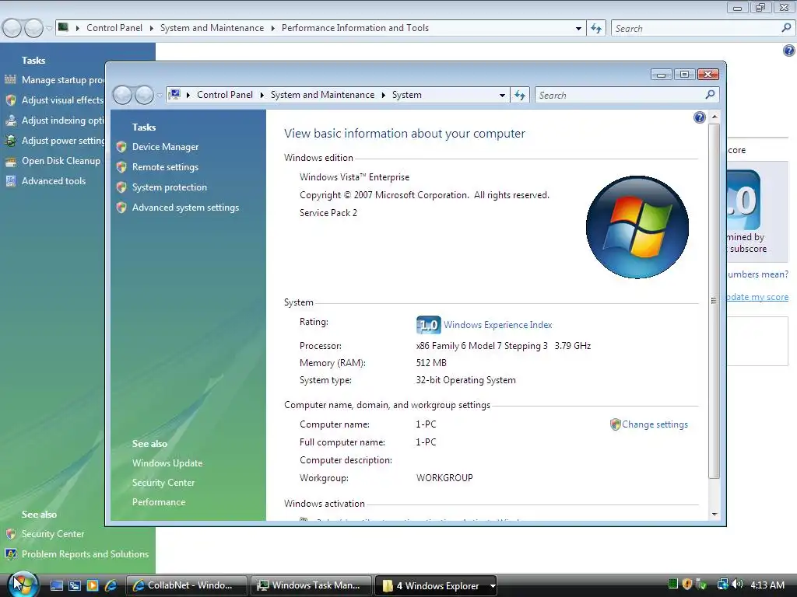
Task: Click System window forward button
Action: coord(144,95)
